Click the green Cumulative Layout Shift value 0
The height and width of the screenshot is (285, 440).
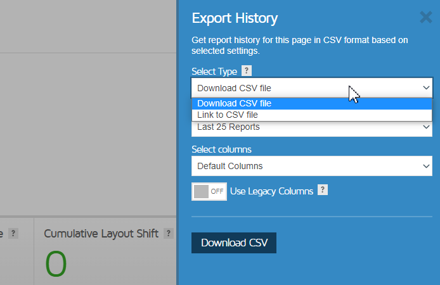pos(56,263)
